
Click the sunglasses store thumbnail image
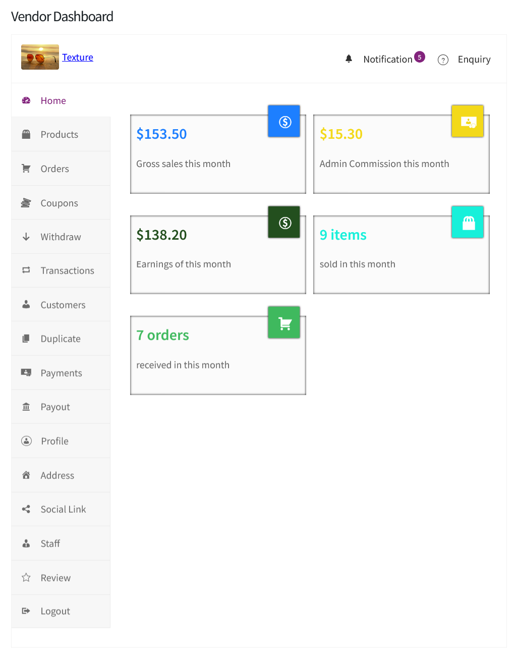(x=39, y=57)
